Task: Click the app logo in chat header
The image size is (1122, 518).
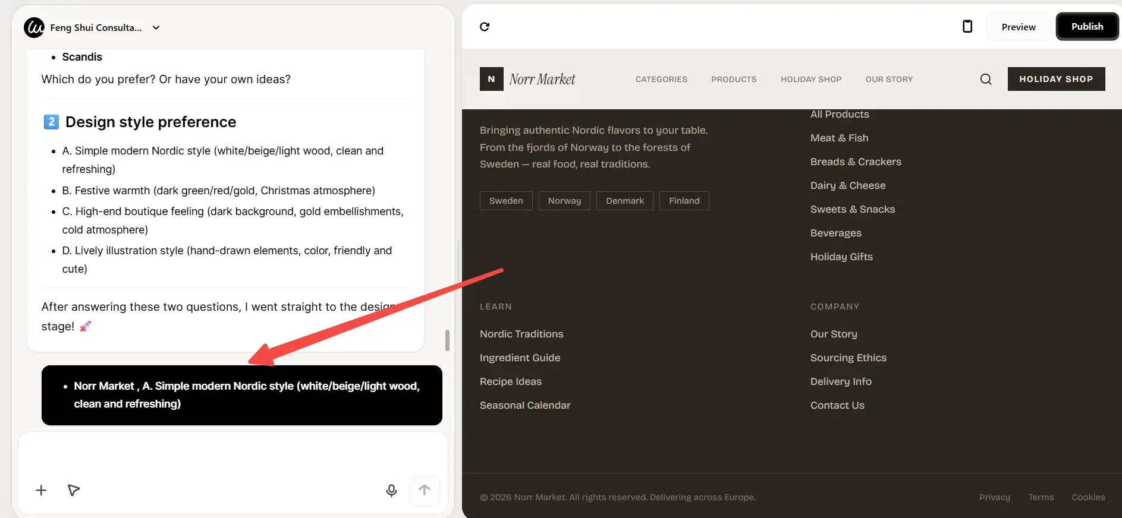Action: [34, 27]
